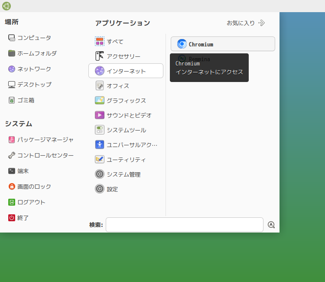Image resolution: width=325 pixels, height=282 pixels.
Task: Select 画面のロック to lock screen
Action: pos(29,187)
